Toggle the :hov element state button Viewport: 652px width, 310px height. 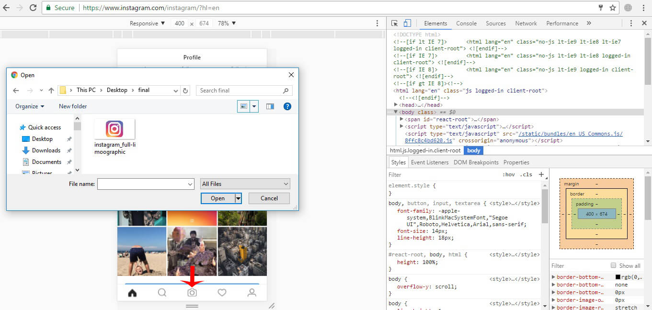[x=509, y=175]
